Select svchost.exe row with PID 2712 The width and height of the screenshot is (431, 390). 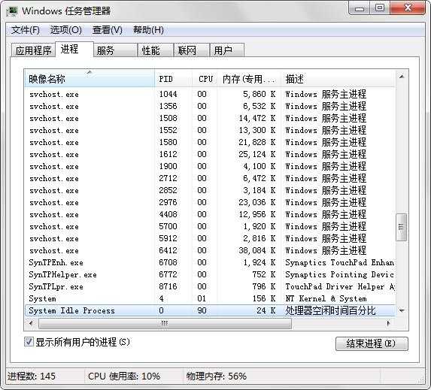(x=211, y=179)
